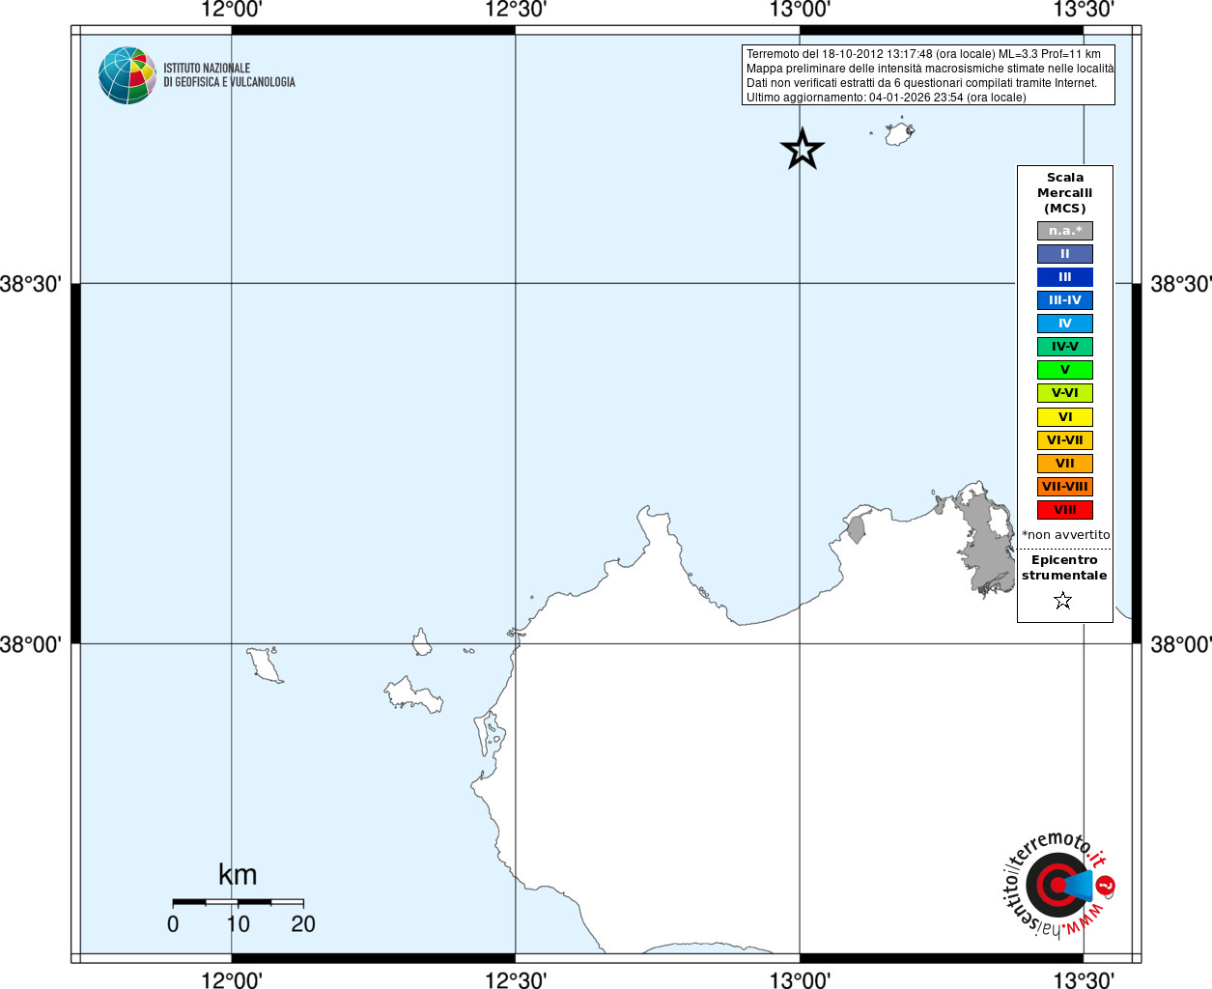This screenshot has height=989, width=1212.
Task: Select the n.a.* gray legend swatch
Action: (1065, 231)
